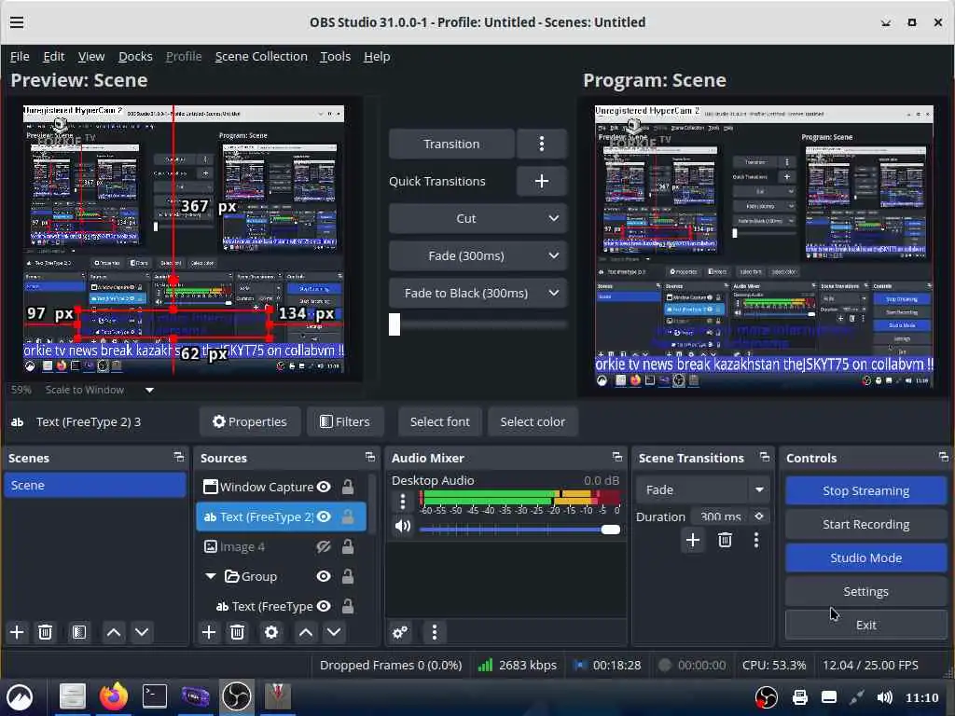Toggle lock on Group source
Screen dimensions: 955x716
pos(348,576)
